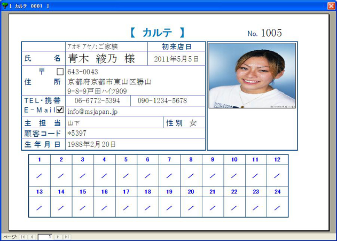
Task: Go to next page navigation button
Action: tap(58, 237)
